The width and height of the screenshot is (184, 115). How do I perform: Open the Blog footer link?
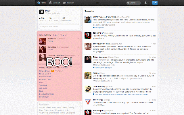tap(41, 110)
